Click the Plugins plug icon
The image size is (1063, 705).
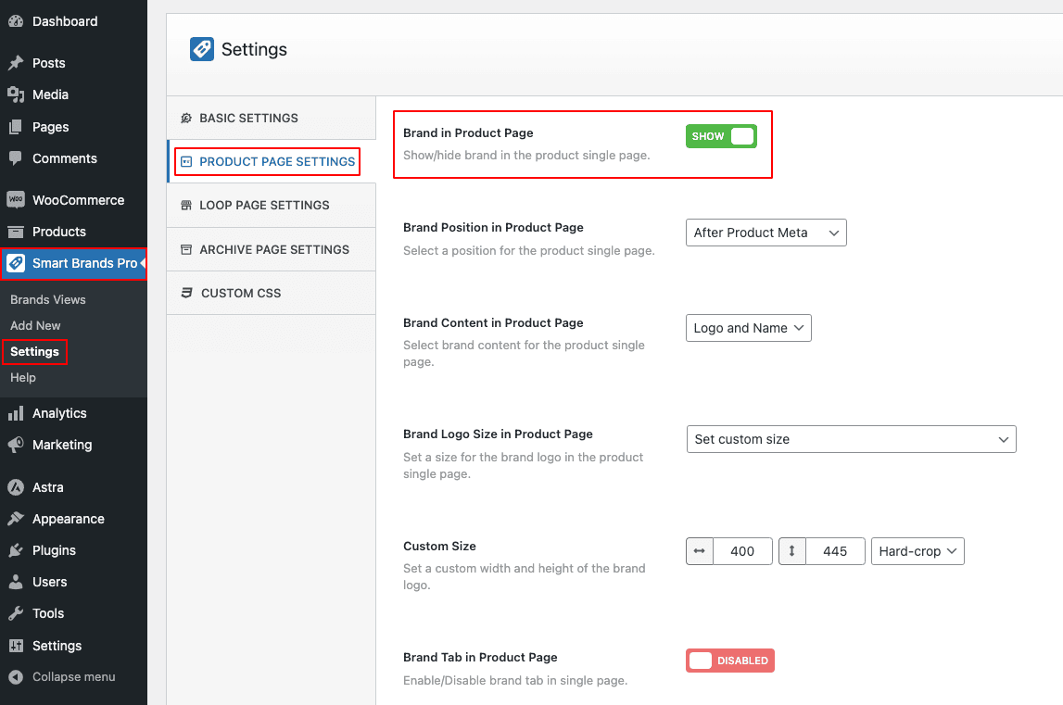click(16, 550)
